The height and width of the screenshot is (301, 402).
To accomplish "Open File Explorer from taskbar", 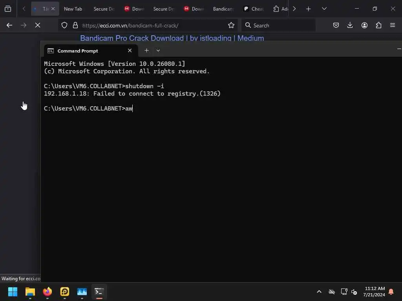I will [x=30, y=292].
